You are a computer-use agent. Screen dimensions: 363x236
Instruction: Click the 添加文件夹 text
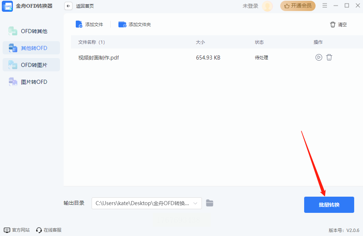tap(140, 25)
